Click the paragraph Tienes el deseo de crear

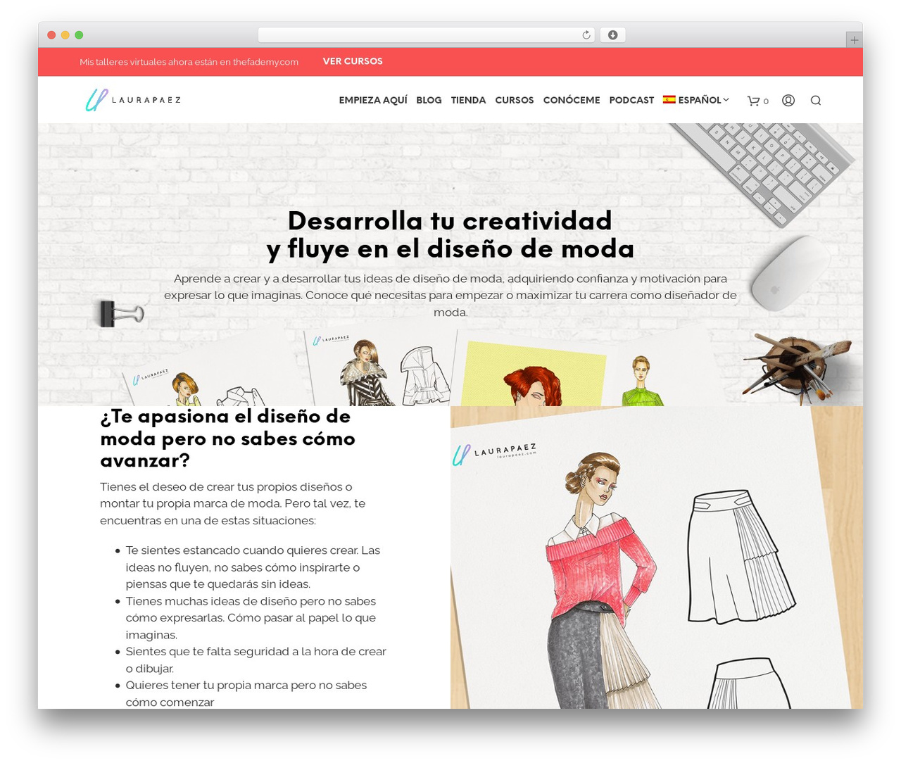233,503
